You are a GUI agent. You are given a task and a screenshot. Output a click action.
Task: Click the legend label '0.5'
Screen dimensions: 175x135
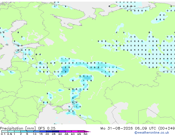tap(9, 134)
